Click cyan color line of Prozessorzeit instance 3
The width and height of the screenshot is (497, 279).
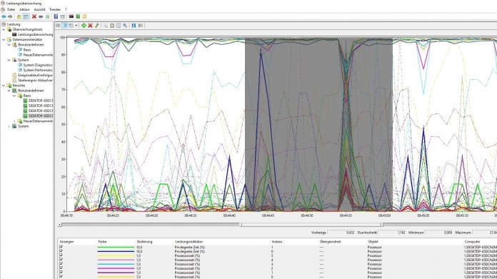(x=116, y=264)
